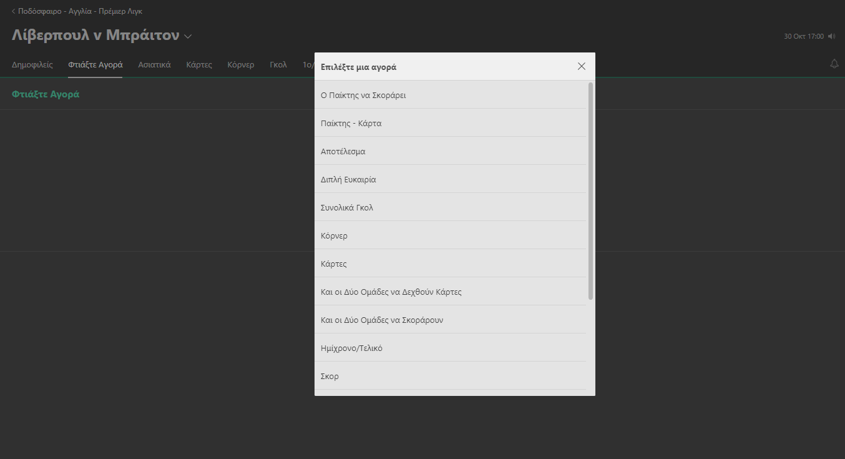The image size is (845, 459).
Task: Click the dialog's vertical scrollbar thumb
Action: click(x=590, y=190)
